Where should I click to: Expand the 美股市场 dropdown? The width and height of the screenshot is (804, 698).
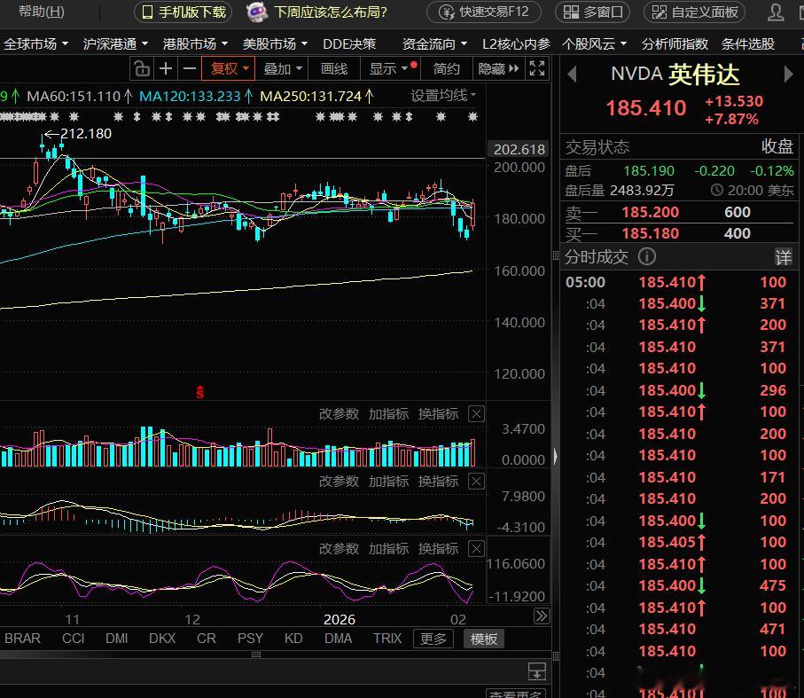point(275,44)
